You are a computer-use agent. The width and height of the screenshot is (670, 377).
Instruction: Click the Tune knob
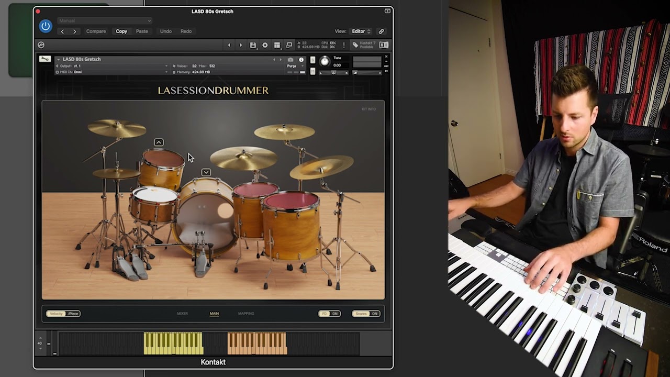click(x=325, y=61)
